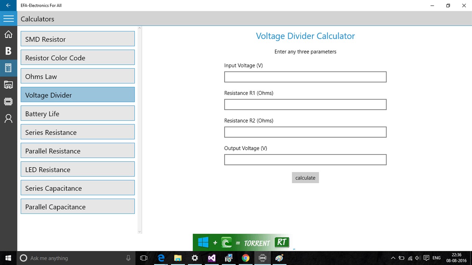Image resolution: width=472 pixels, height=265 pixels.
Task: Open Paint from the taskbar
Action: 279,258
